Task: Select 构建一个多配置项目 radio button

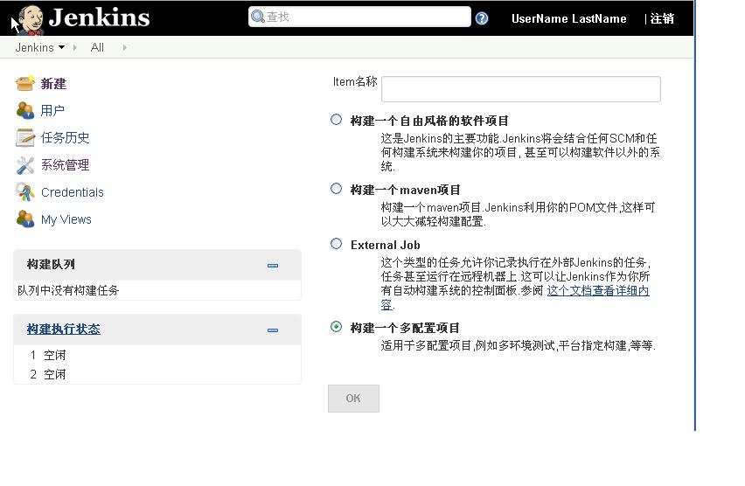Action: (x=336, y=327)
